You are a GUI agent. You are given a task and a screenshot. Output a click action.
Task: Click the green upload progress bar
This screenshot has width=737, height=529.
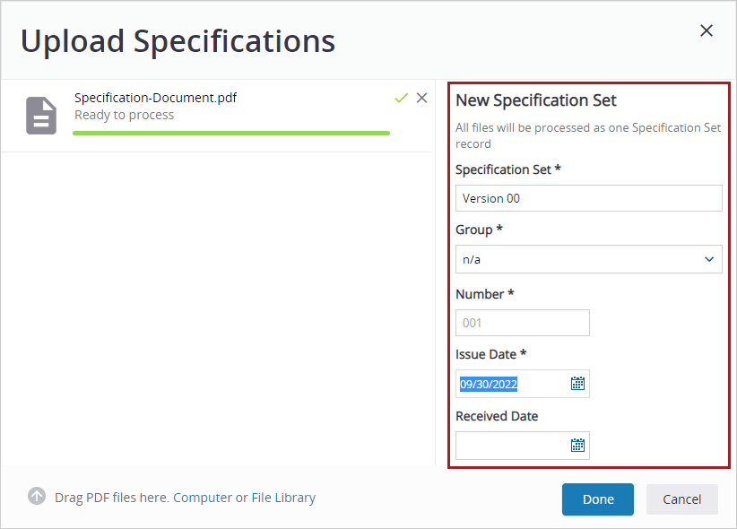(x=231, y=131)
